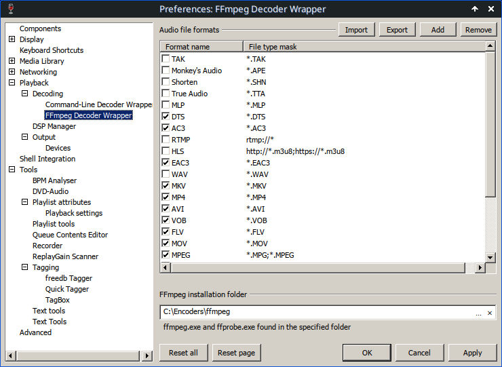Uncheck the MOV format checkbox

click(x=166, y=243)
